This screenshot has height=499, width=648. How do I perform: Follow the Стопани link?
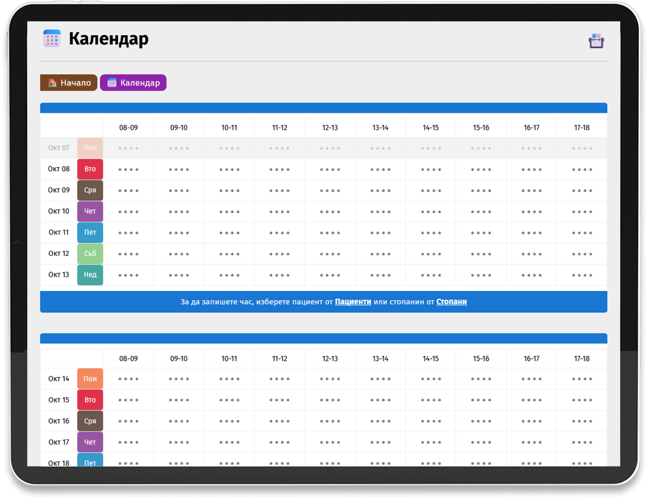pyautogui.click(x=451, y=302)
